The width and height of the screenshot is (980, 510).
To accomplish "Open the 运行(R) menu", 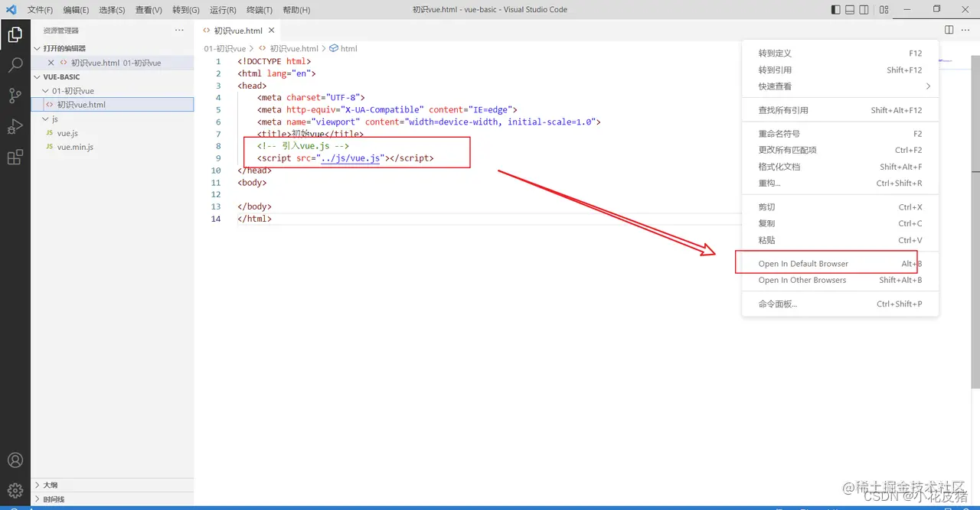I will click(x=223, y=10).
